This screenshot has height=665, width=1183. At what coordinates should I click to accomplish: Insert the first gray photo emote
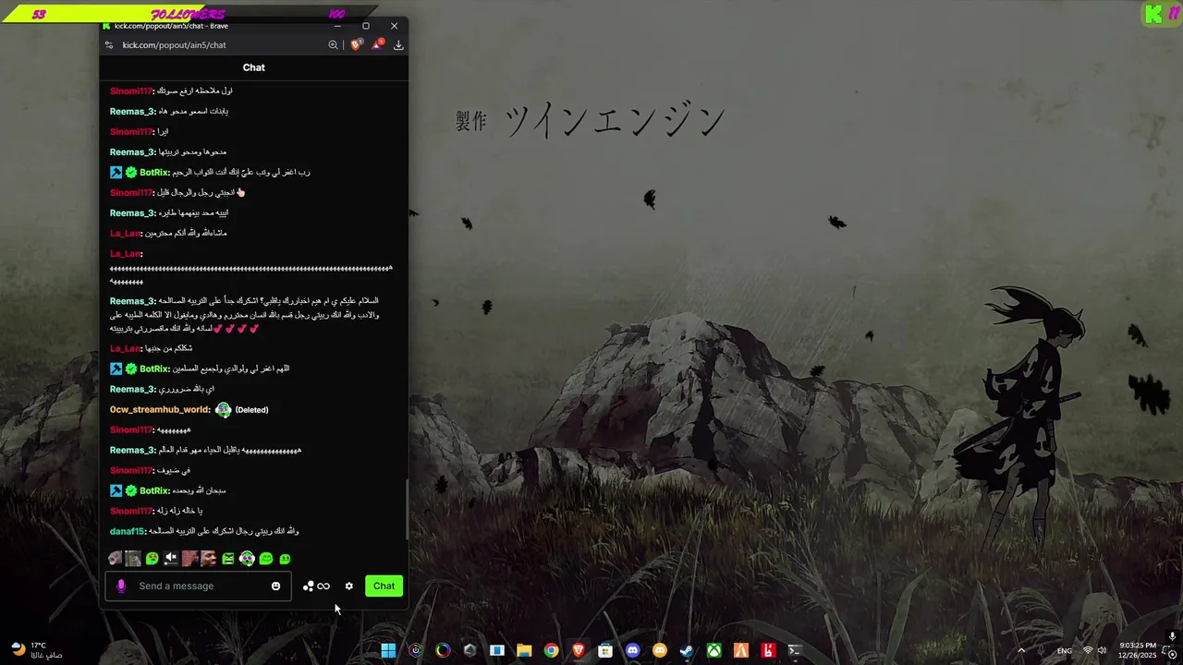(x=115, y=558)
